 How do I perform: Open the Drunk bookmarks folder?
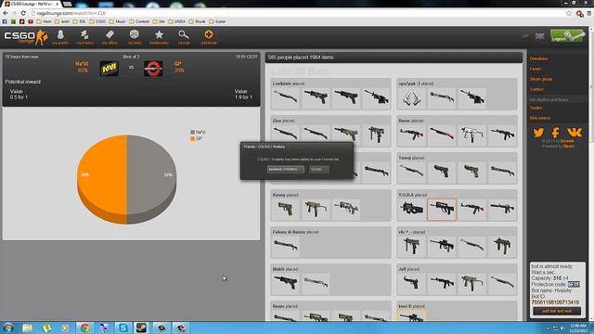(x=198, y=21)
